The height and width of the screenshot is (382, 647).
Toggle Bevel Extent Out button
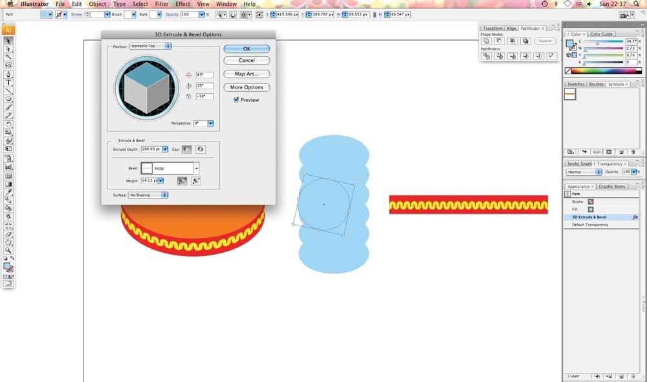click(182, 180)
